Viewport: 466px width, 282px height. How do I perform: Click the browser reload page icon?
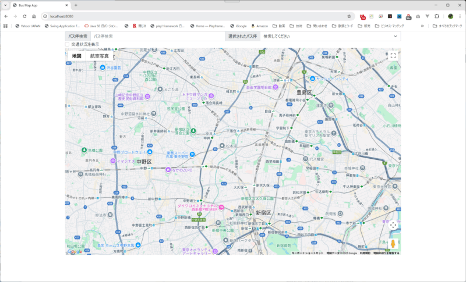24,16
